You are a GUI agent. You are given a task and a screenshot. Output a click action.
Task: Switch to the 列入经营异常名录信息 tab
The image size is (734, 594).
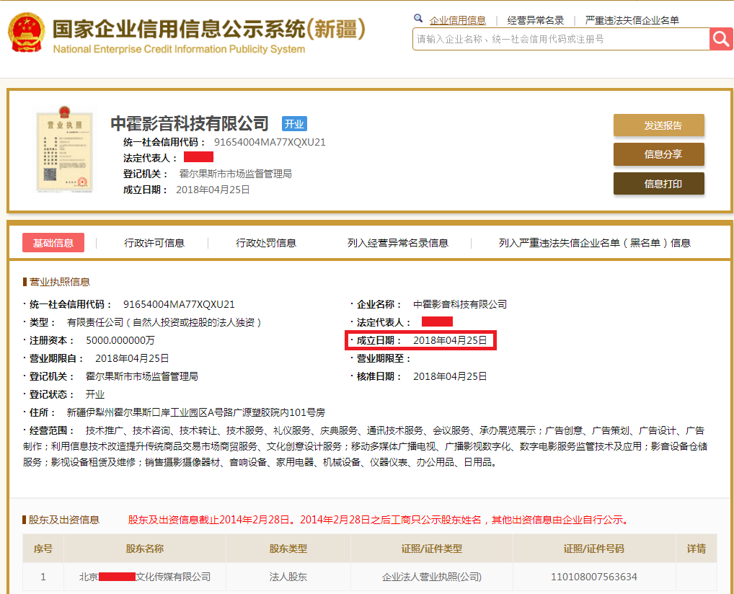(398, 243)
